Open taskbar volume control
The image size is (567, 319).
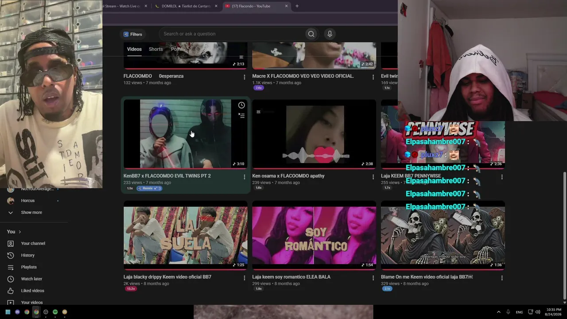[x=538, y=312]
